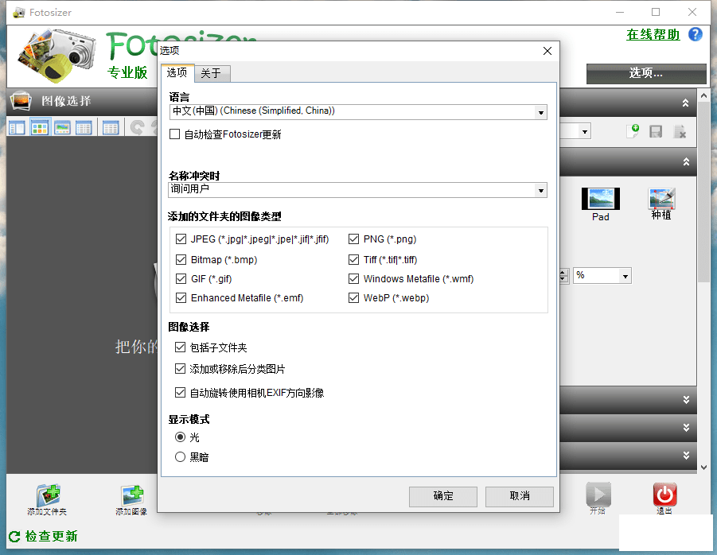Collapse the second right panel chevron
The width and height of the screenshot is (717, 555).
point(686,161)
